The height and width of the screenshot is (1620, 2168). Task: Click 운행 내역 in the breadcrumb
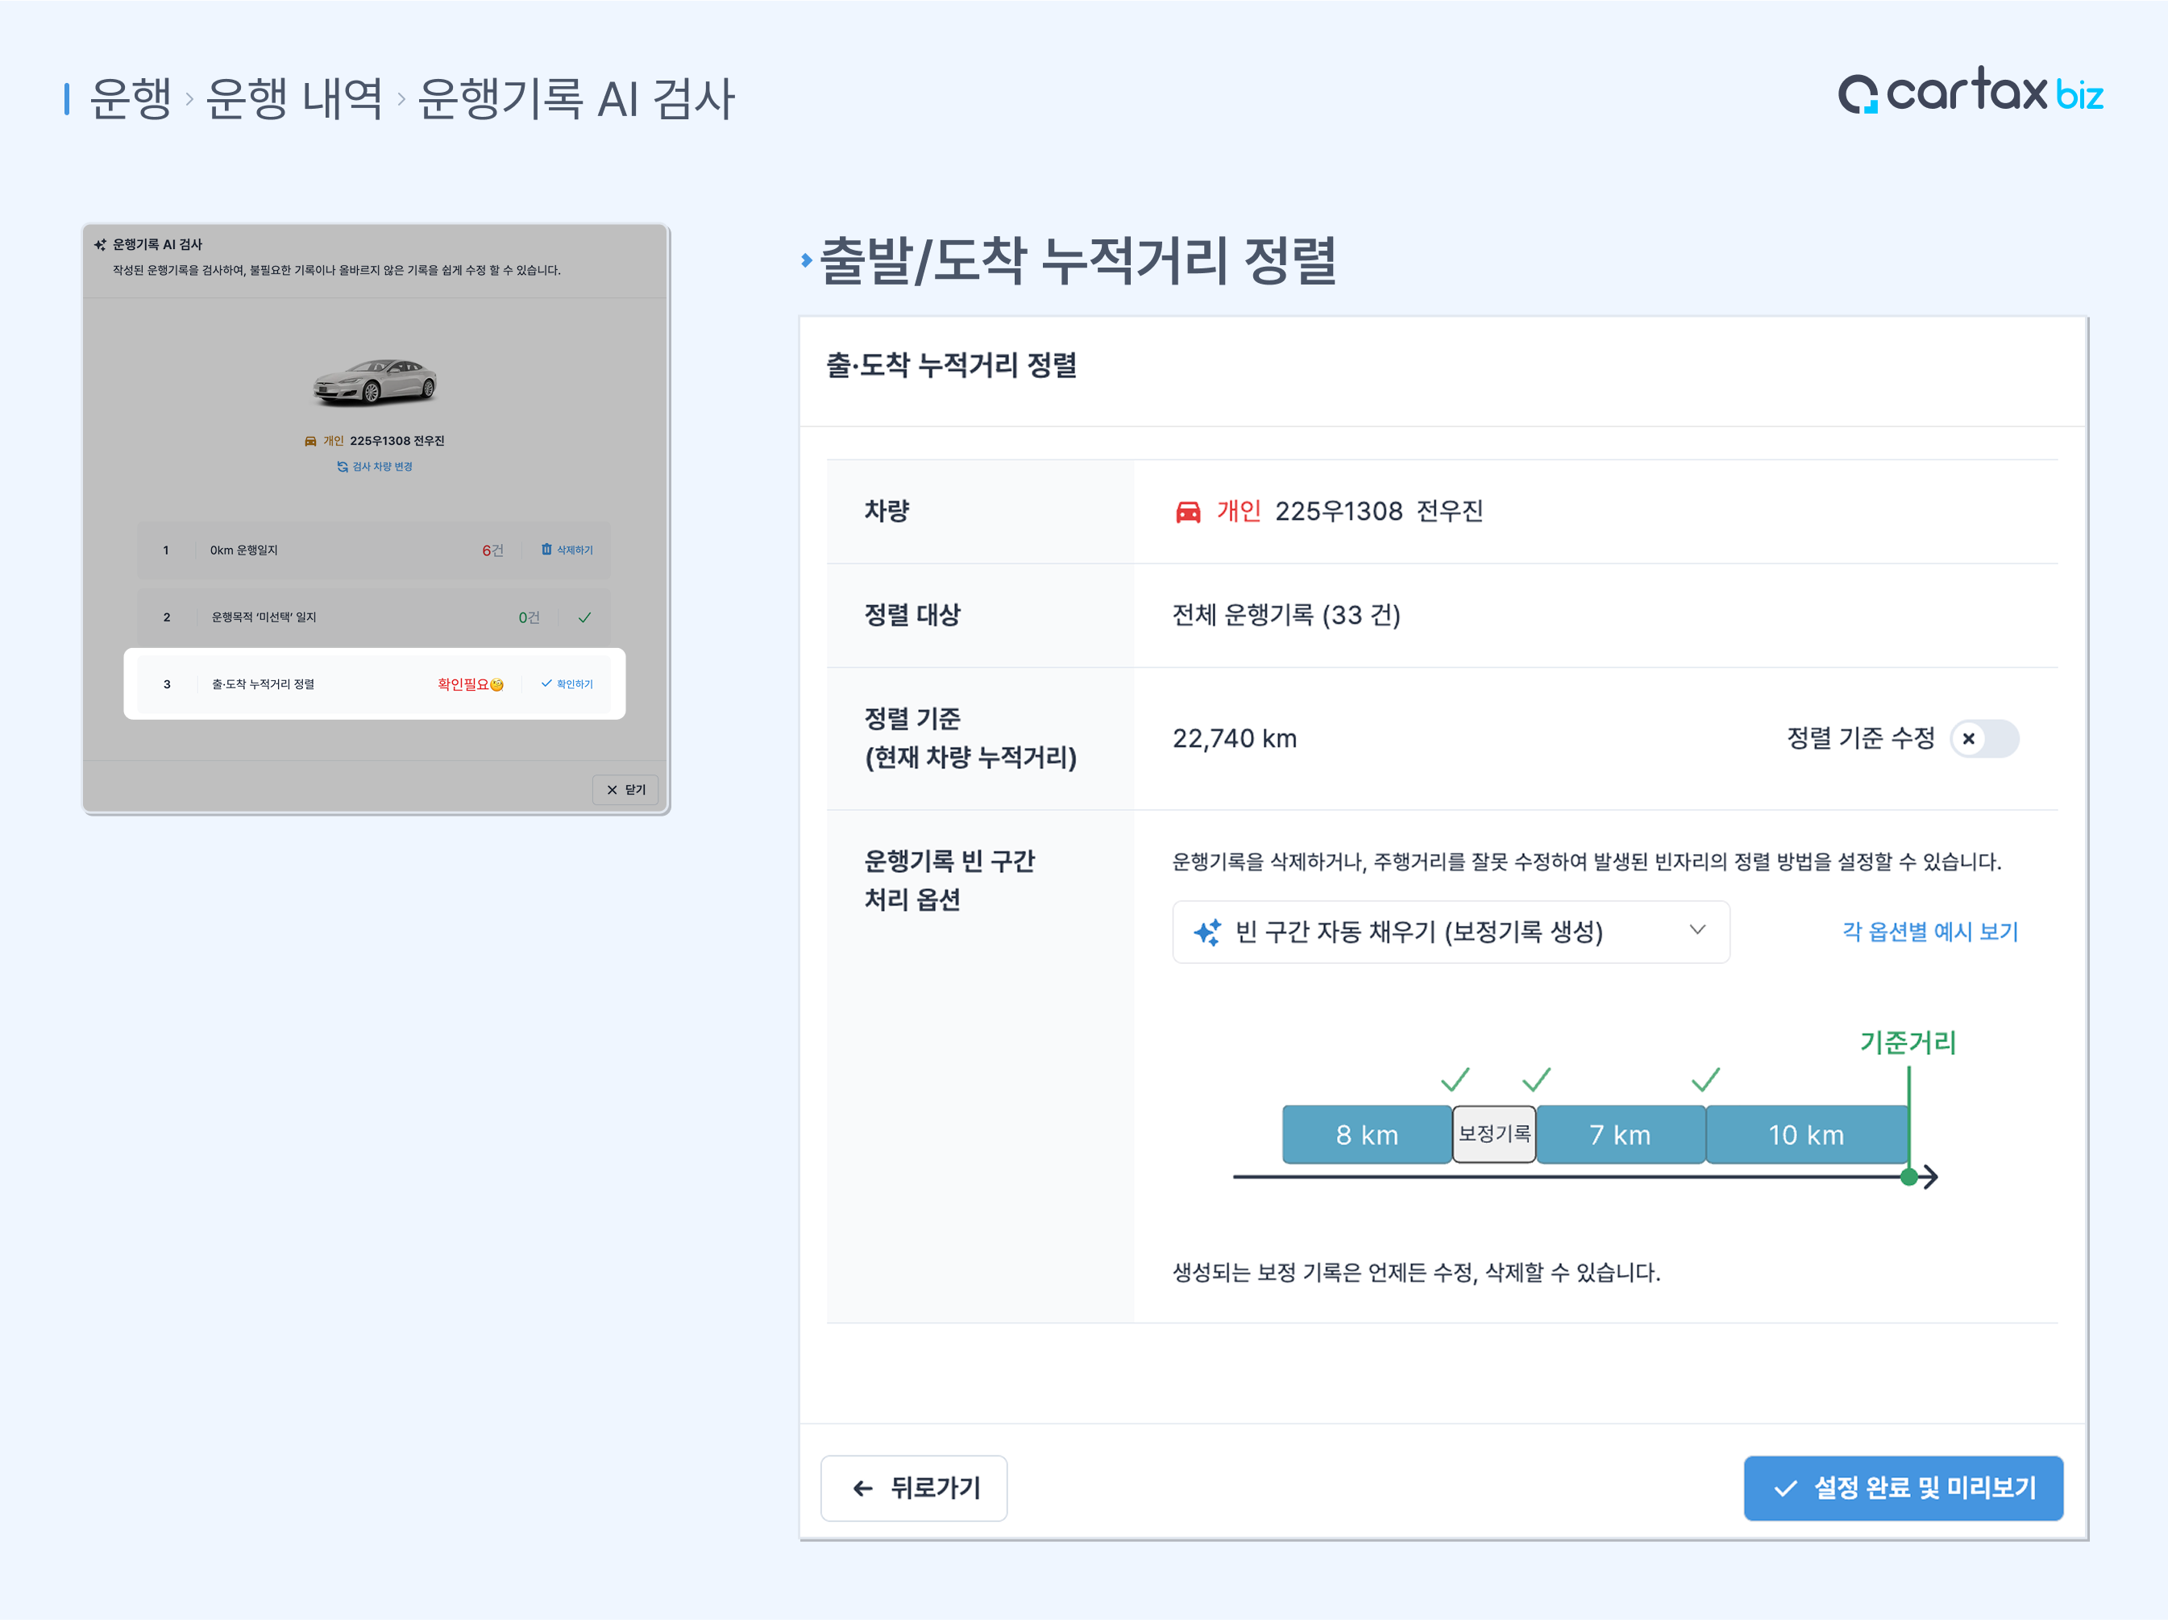coord(294,99)
